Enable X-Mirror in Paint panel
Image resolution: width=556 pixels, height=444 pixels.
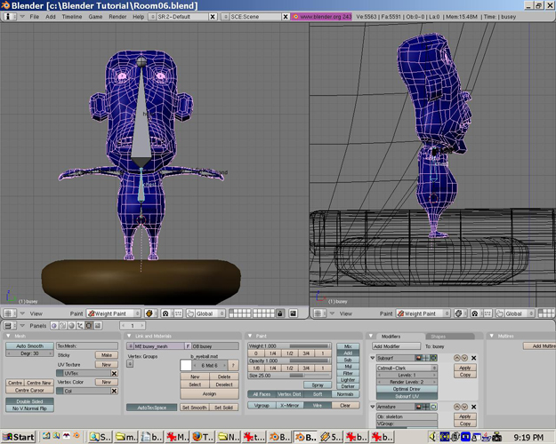pyautogui.click(x=289, y=405)
